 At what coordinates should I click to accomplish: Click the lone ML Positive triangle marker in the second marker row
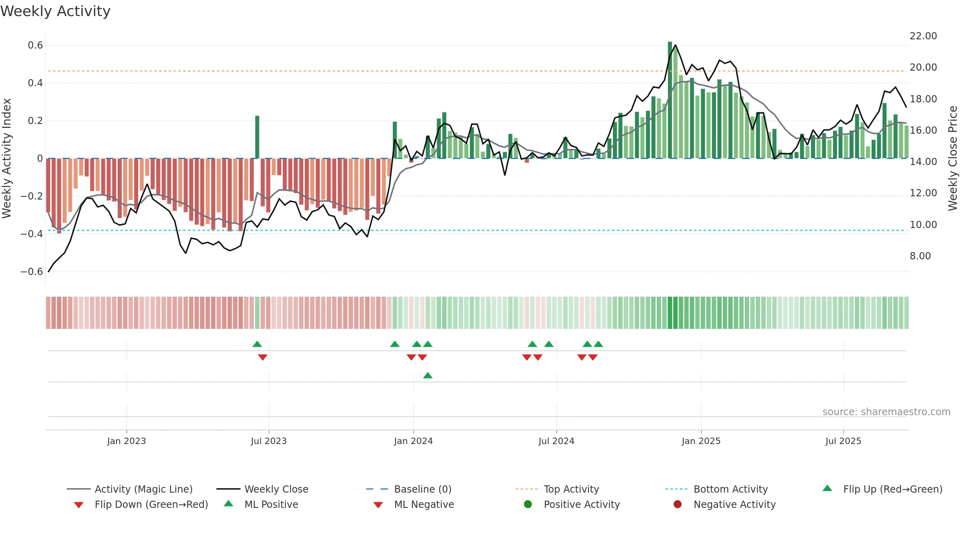[428, 375]
